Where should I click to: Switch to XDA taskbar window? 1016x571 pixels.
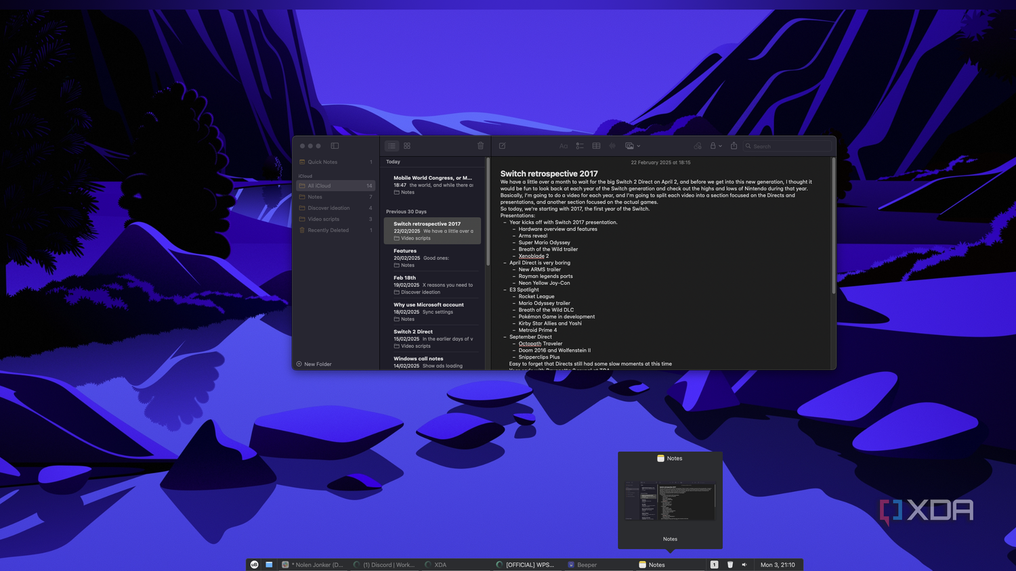(455, 564)
